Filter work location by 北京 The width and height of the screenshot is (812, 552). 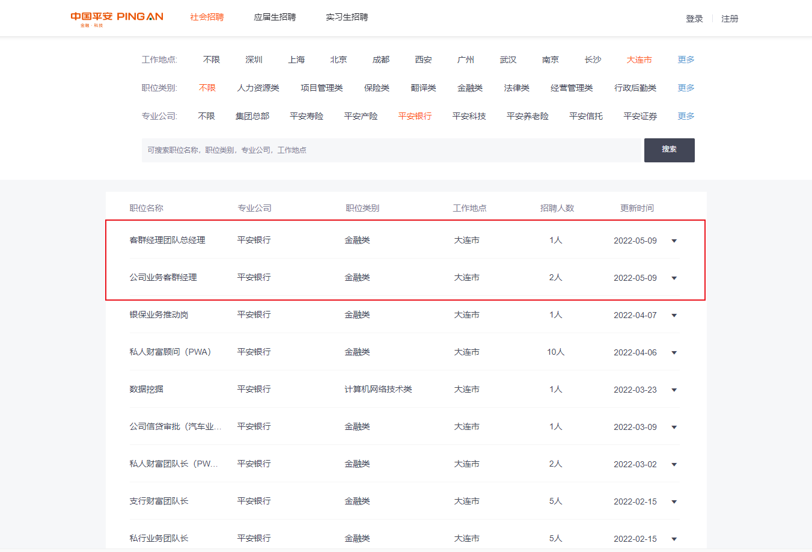tap(338, 60)
